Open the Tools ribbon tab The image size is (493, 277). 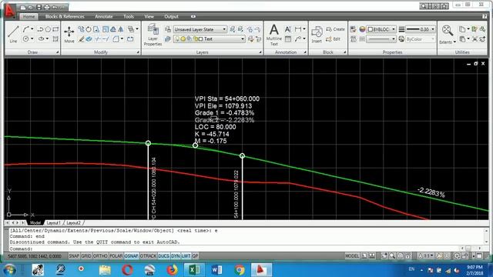129,16
